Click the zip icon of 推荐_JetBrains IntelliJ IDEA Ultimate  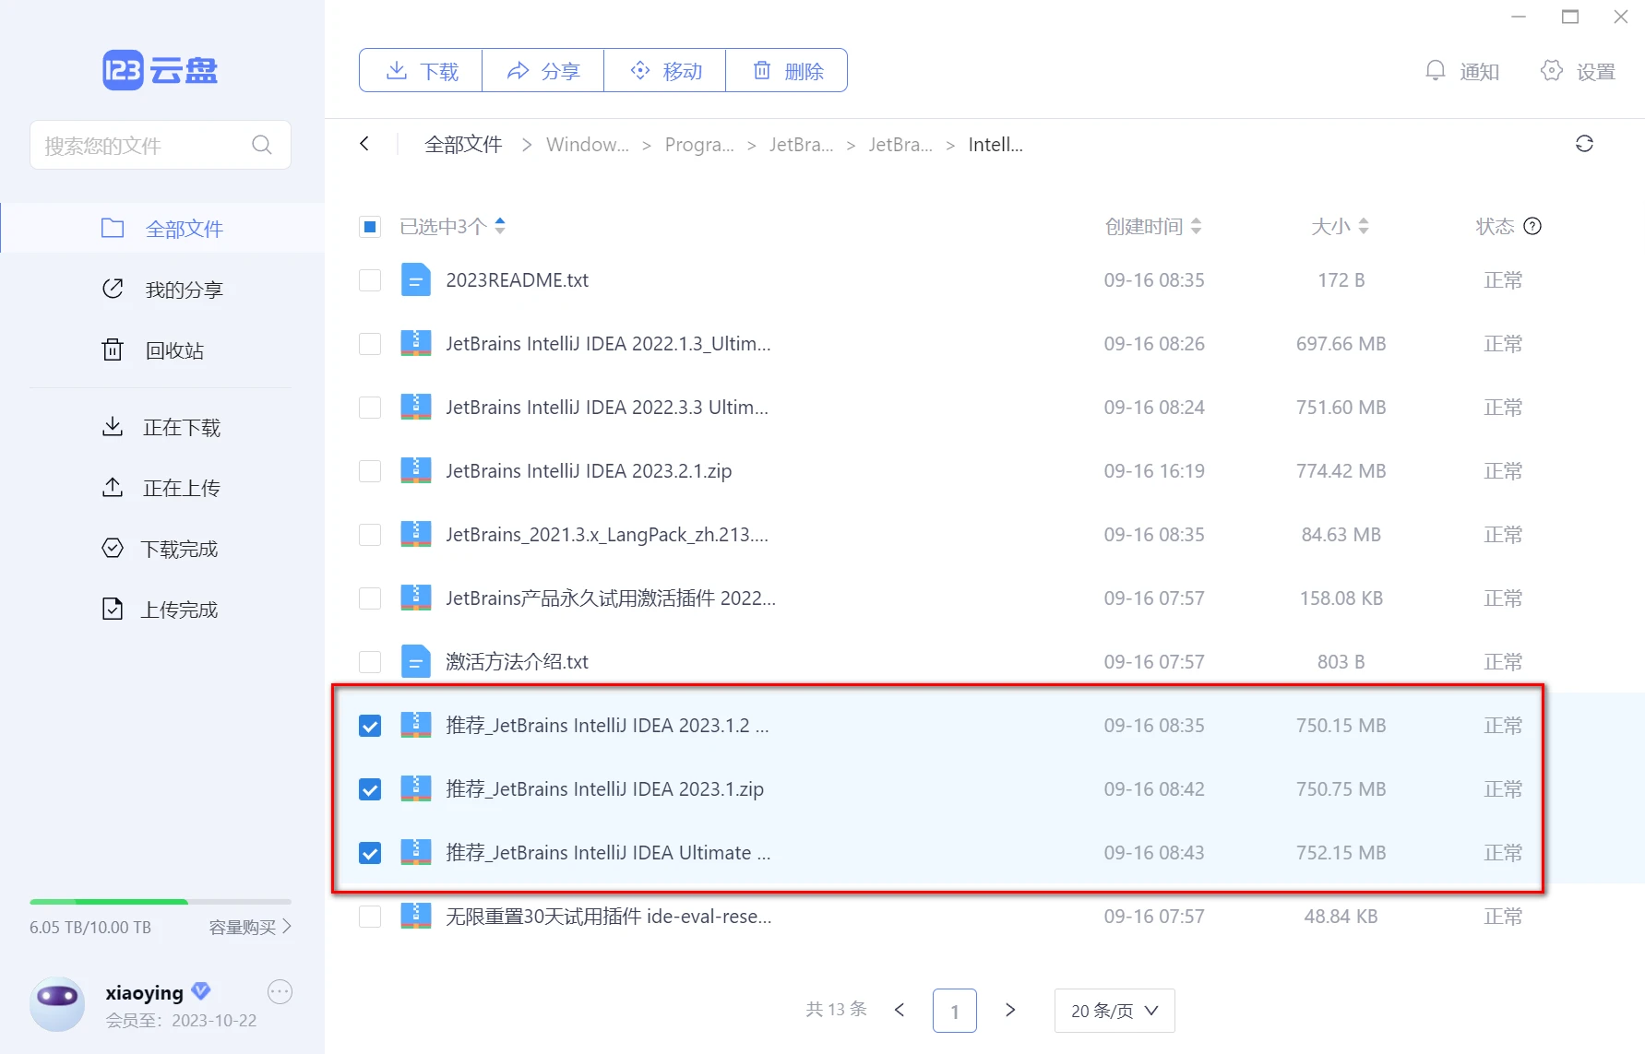click(416, 852)
